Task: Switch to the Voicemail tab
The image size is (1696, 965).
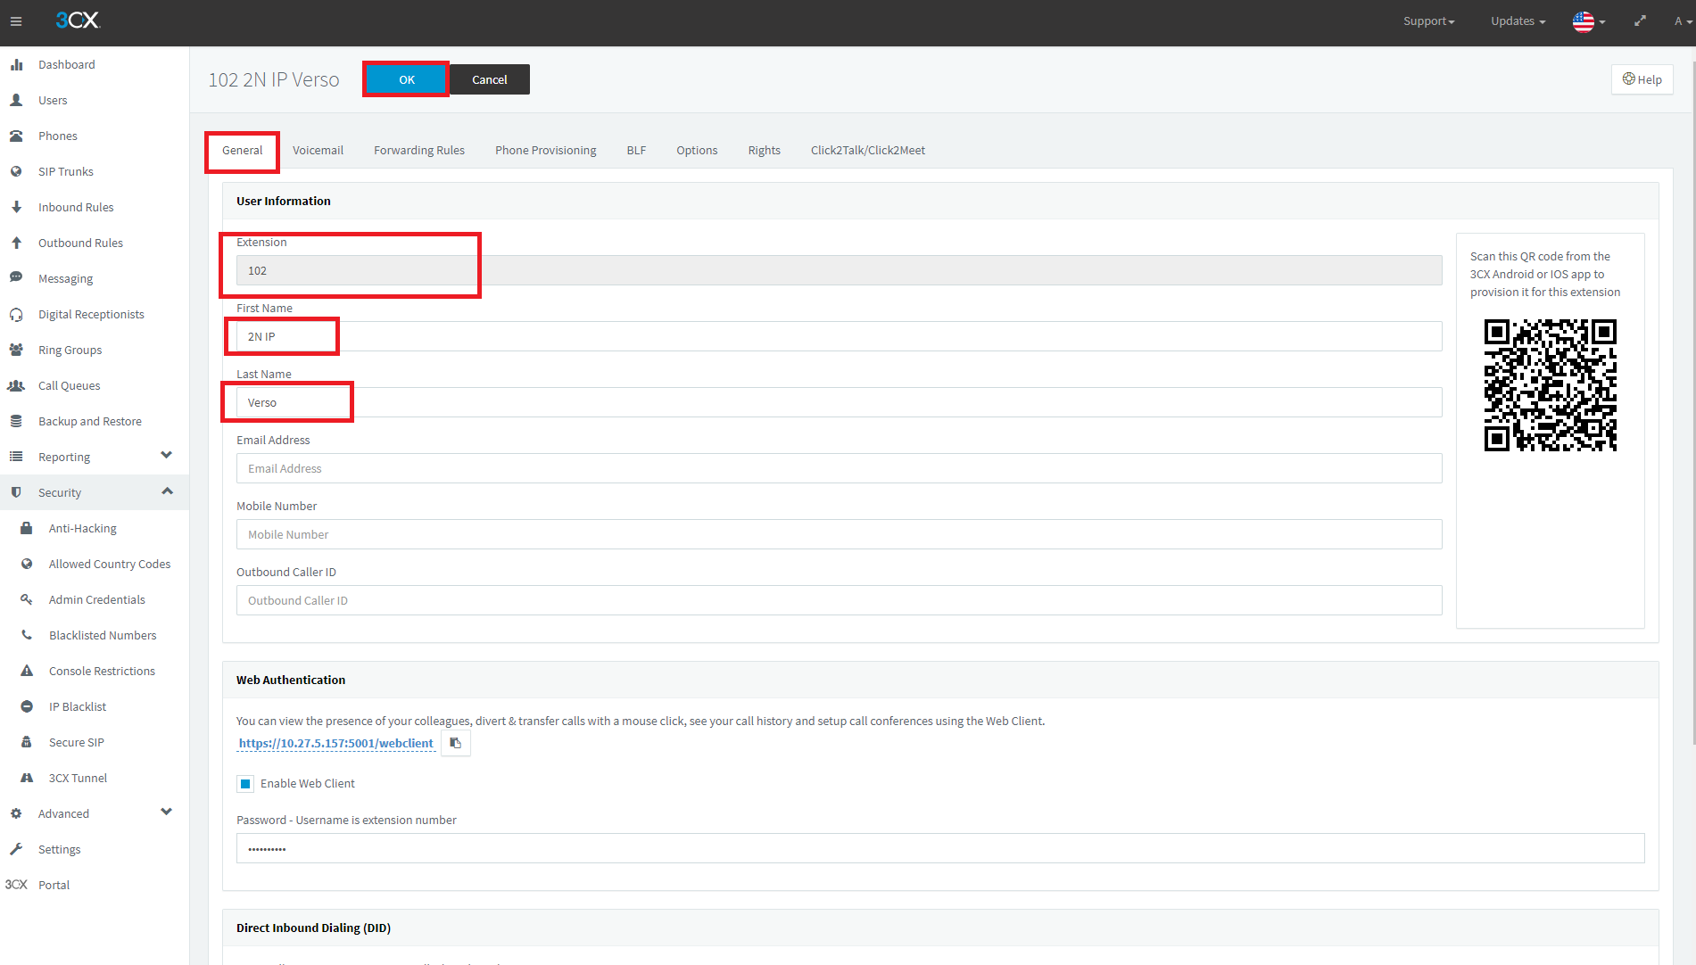Action: point(318,150)
